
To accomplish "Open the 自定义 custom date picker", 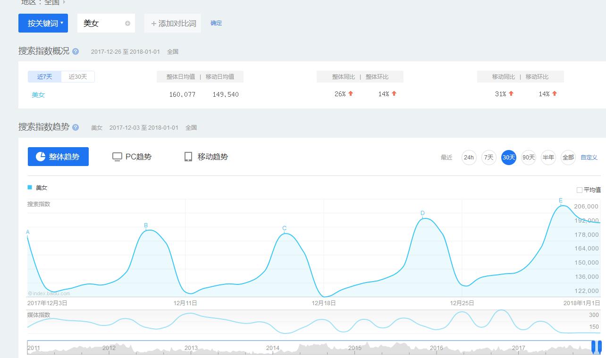I will pos(589,157).
